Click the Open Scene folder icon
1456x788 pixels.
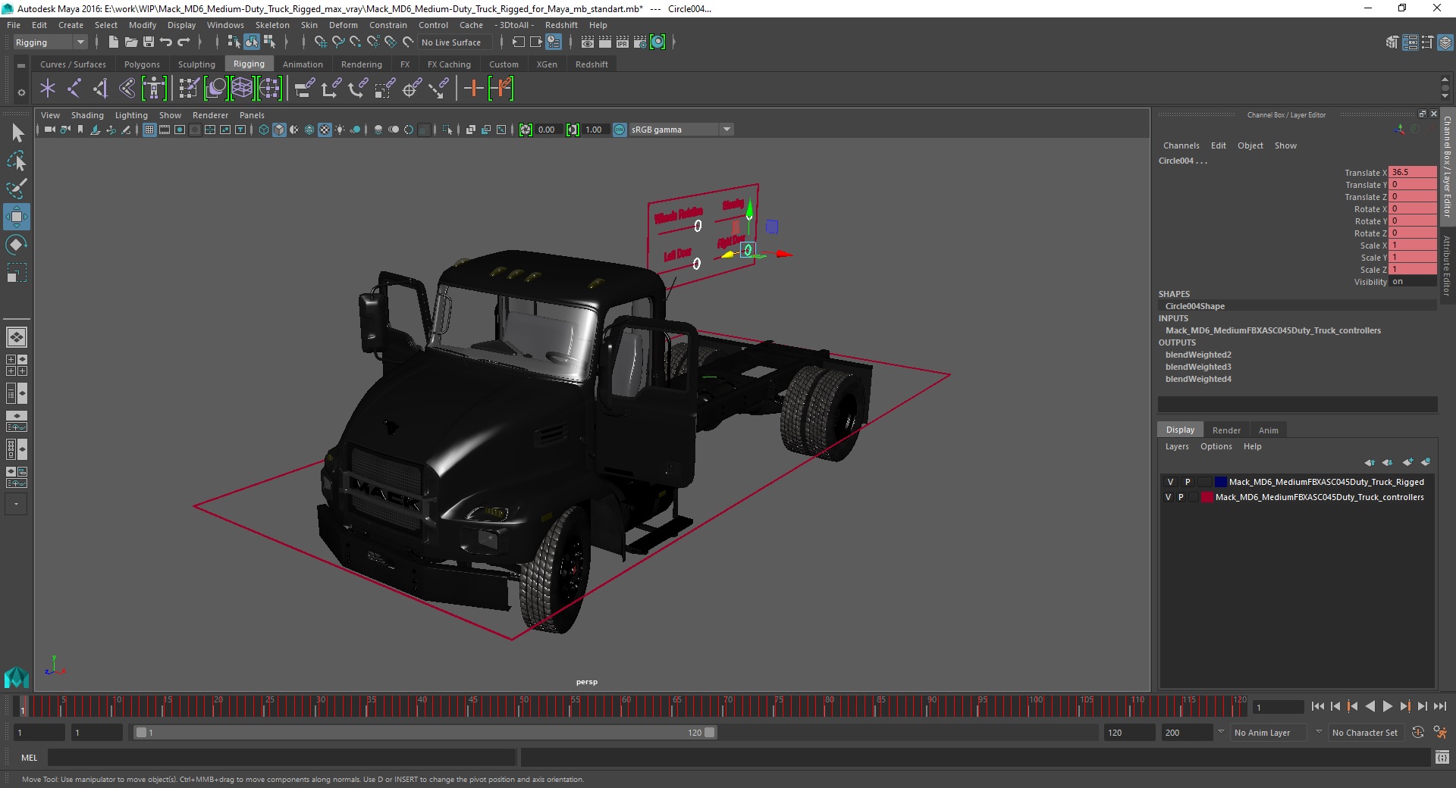click(130, 42)
